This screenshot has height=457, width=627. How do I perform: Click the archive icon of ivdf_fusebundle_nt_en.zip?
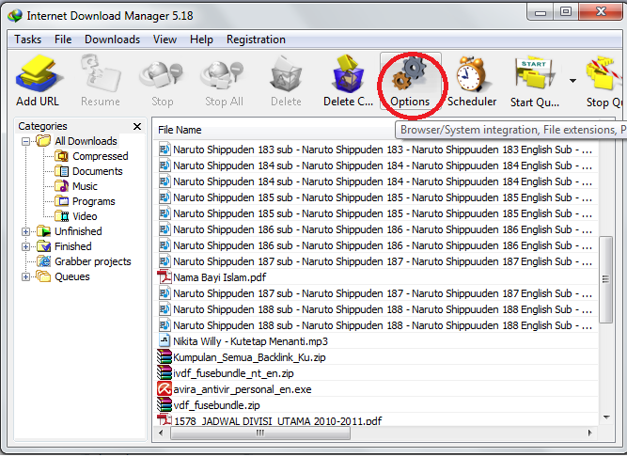(164, 373)
